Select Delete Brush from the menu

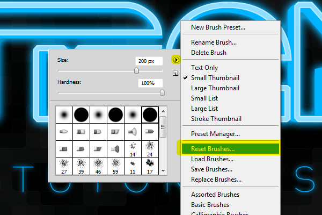(x=209, y=53)
